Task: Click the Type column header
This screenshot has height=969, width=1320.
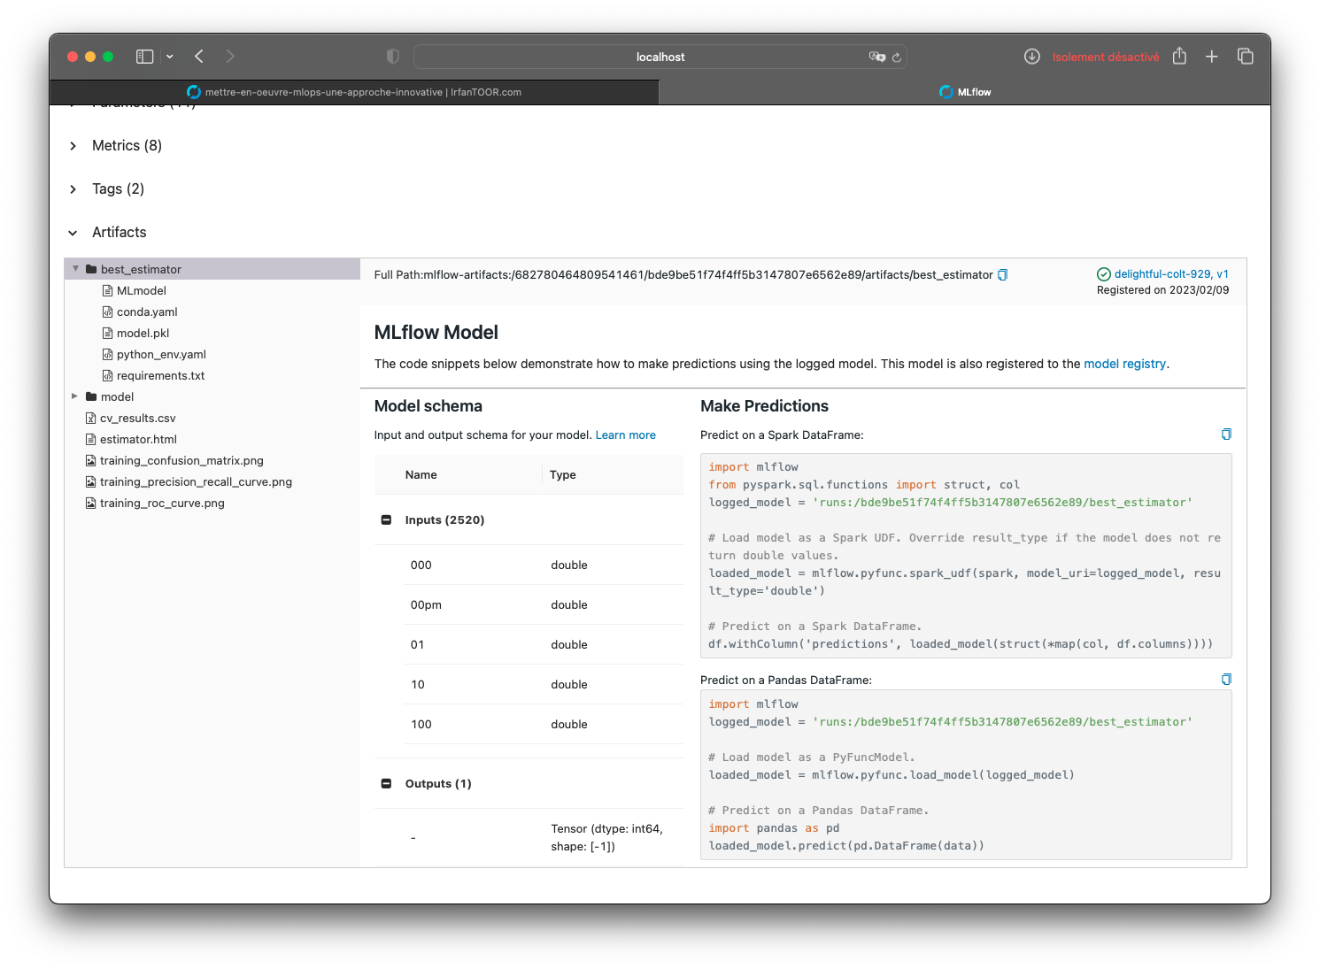Action: pos(563,475)
